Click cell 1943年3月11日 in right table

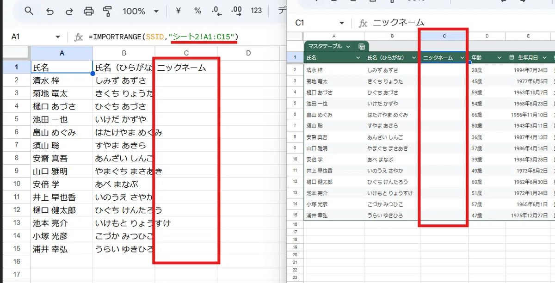528,126
